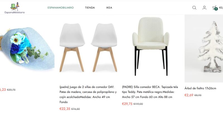223x114 pixels.
Task: Open the BECA dining chair product title
Action: click(x=150, y=92)
